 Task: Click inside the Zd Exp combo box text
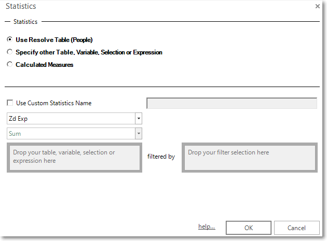[x=71, y=119]
